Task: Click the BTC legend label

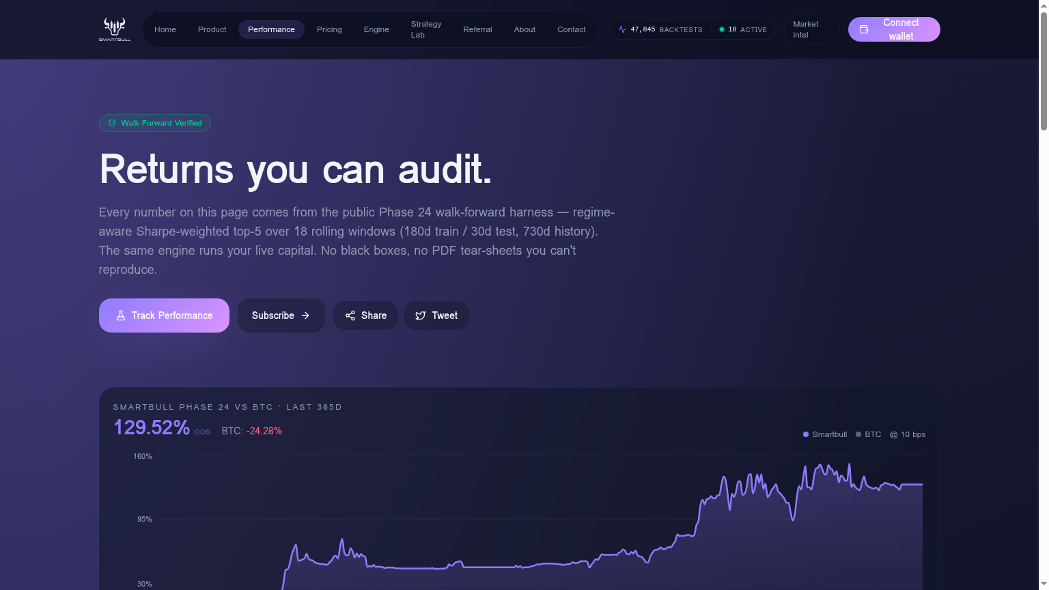Action: pos(873,434)
